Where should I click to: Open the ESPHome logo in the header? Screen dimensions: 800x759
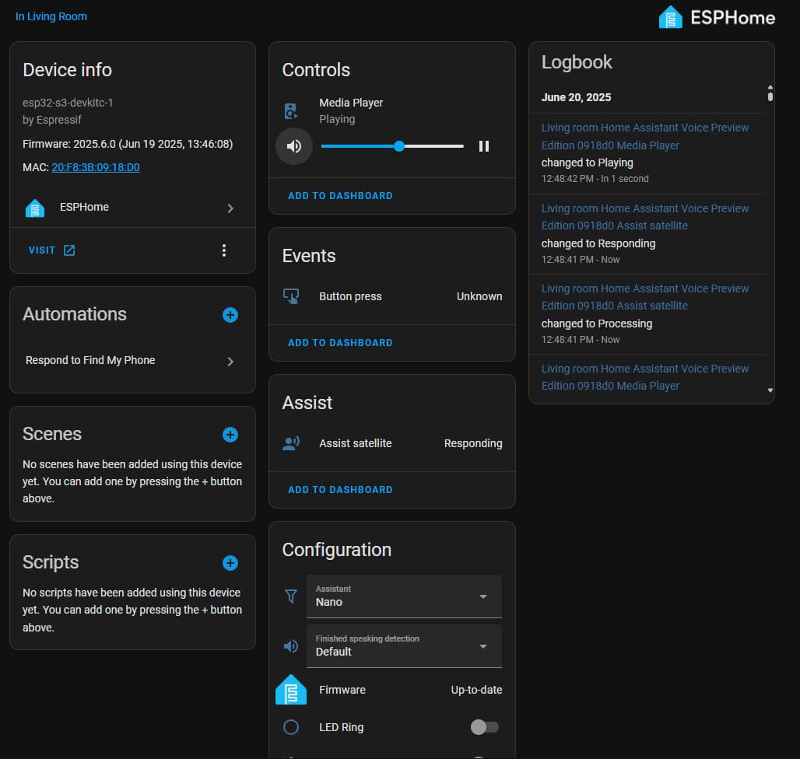click(717, 17)
